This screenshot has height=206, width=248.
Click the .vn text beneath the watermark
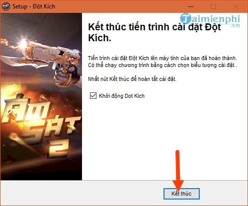pos(235,25)
